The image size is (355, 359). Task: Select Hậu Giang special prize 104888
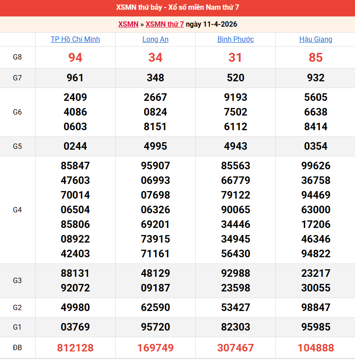[315, 347]
